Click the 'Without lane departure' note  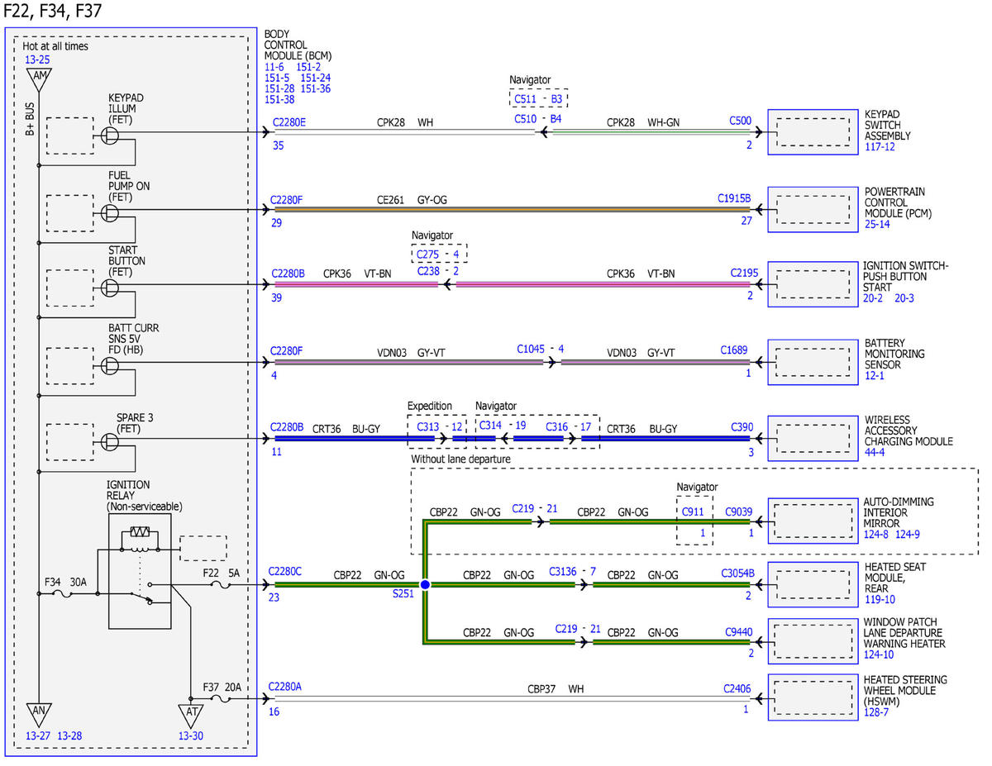460,459
